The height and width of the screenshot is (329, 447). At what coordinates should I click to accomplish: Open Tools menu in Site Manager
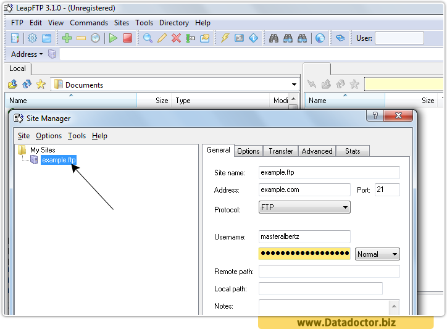tap(77, 136)
